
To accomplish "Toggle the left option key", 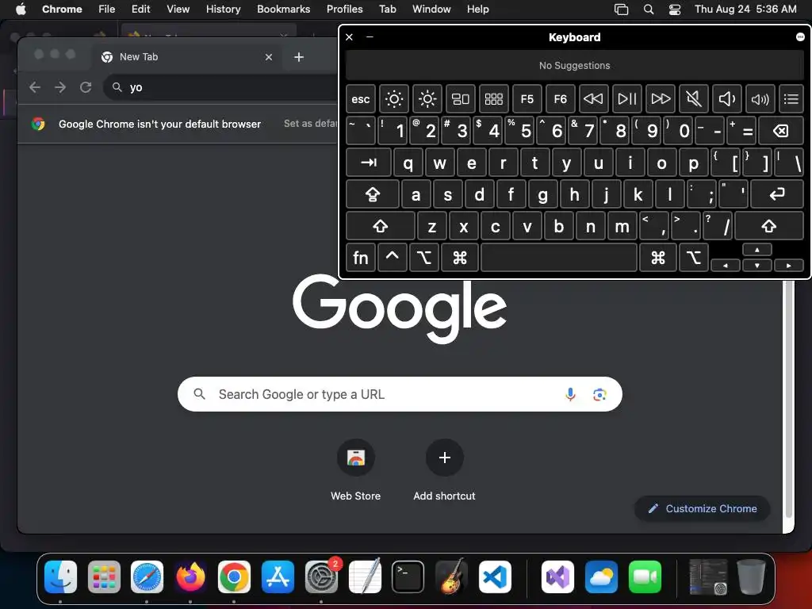I will click(423, 258).
